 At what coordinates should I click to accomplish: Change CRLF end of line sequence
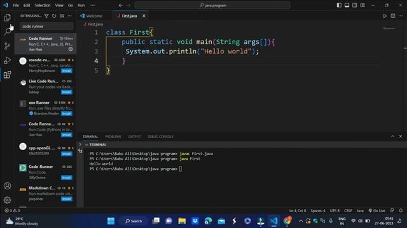(348, 210)
